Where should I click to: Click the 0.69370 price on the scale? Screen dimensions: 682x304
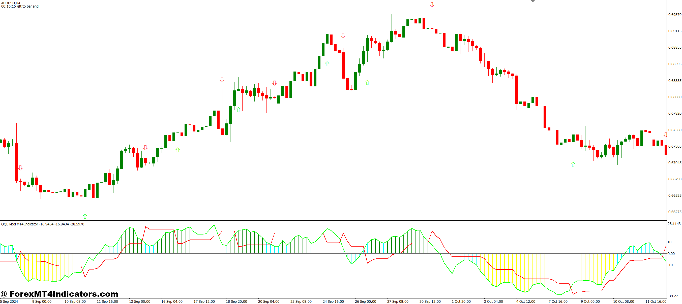pos(675,15)
